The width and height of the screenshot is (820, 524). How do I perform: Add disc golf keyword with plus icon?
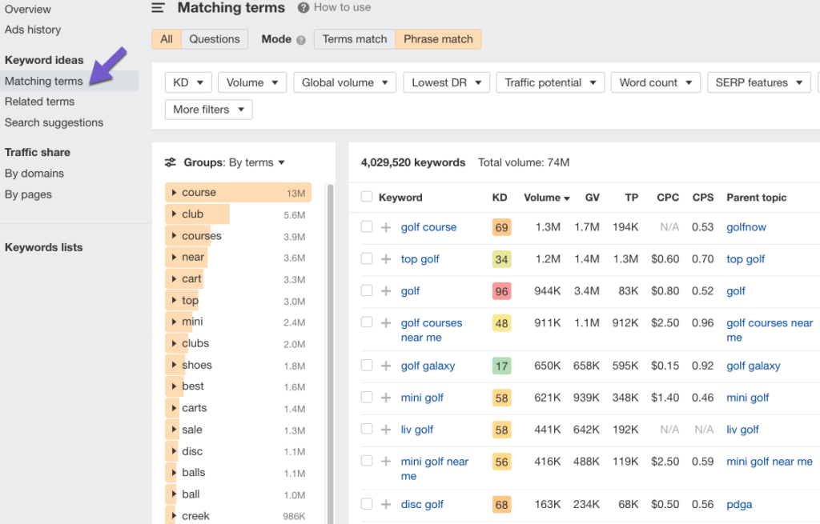(386, 504)
